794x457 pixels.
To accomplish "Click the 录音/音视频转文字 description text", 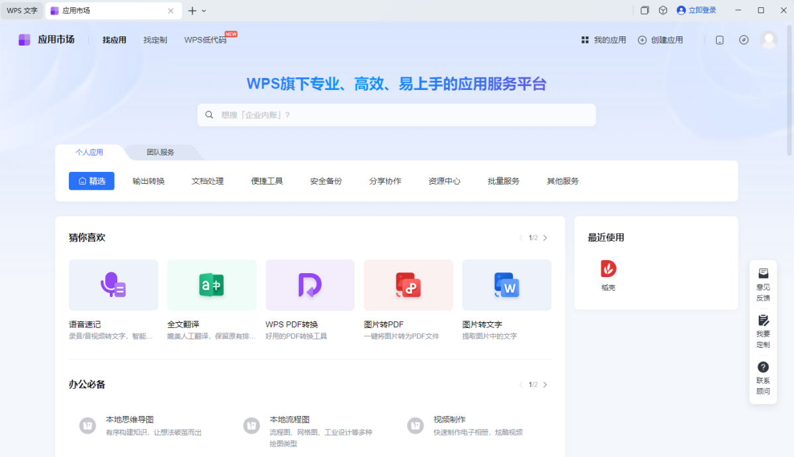I will (x=110, y=336).
